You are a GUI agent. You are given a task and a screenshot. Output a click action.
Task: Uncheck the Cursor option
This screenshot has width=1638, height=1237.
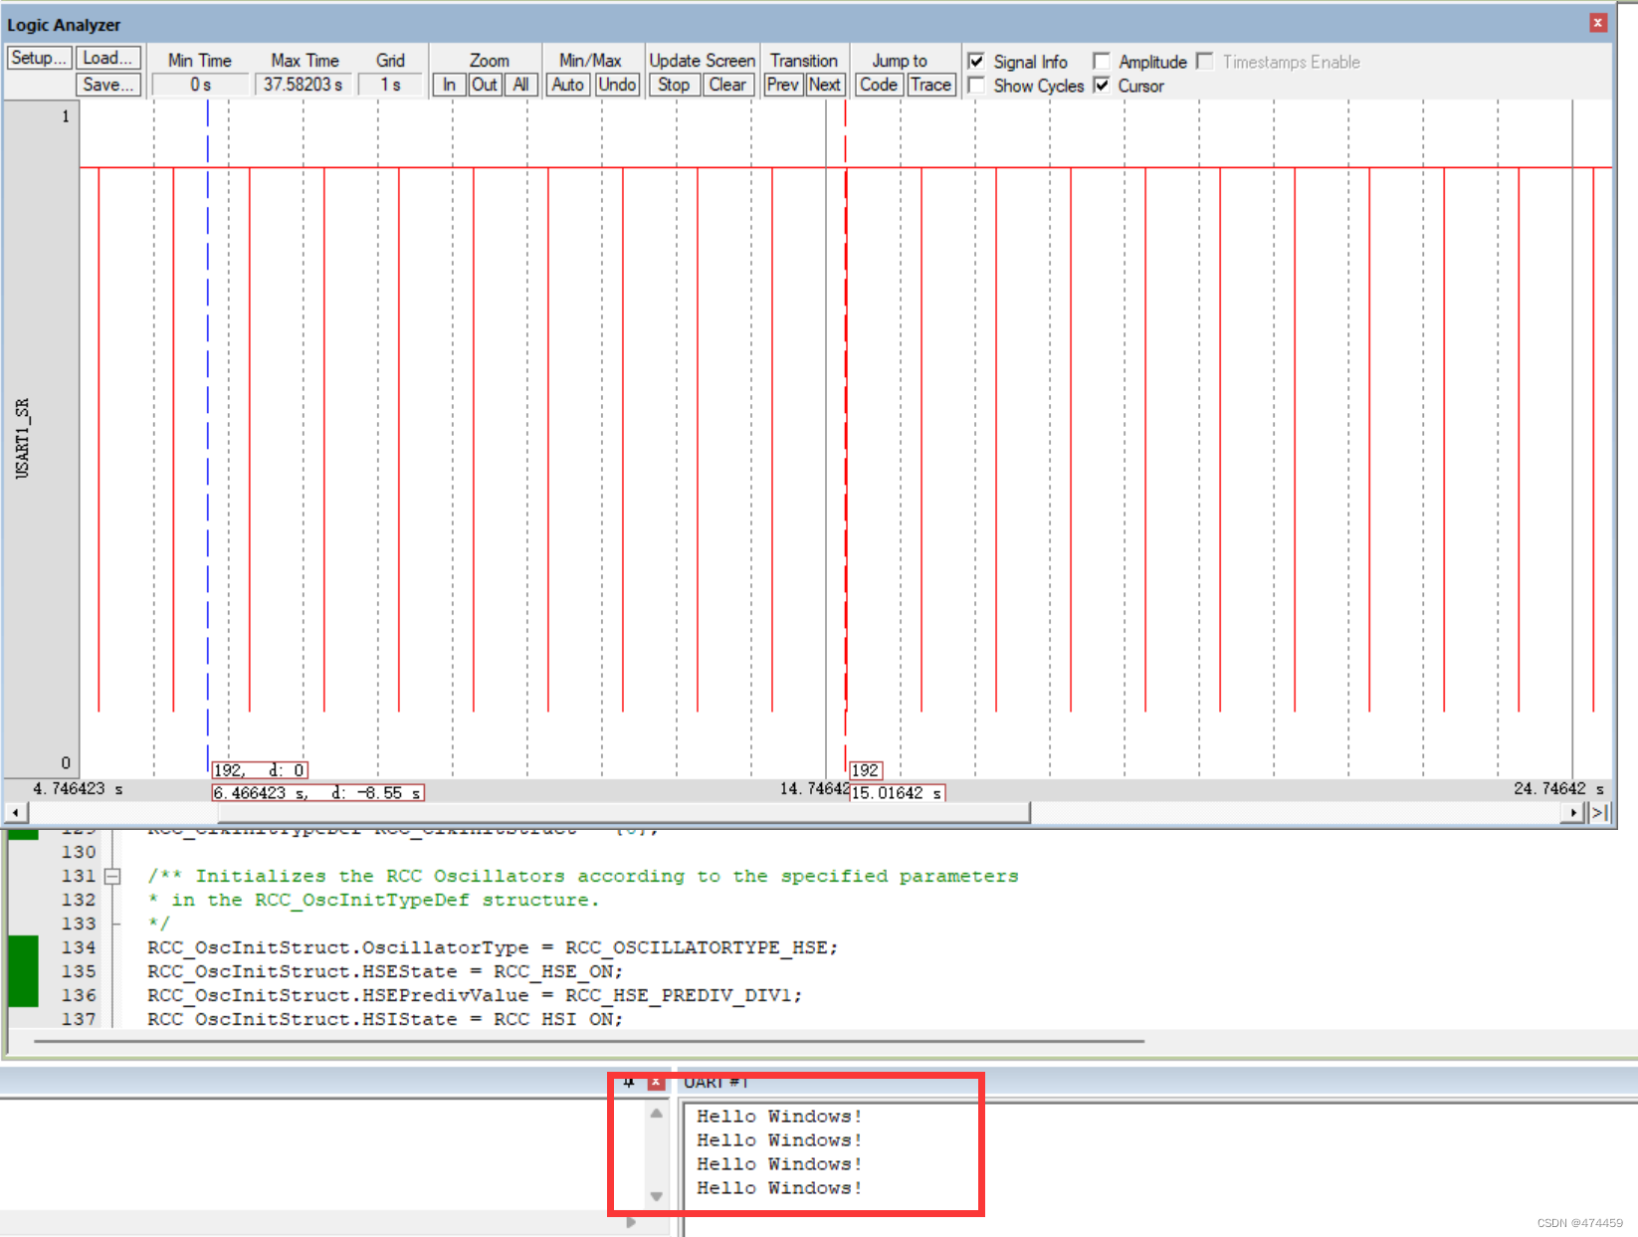(x=1102, y=86)
